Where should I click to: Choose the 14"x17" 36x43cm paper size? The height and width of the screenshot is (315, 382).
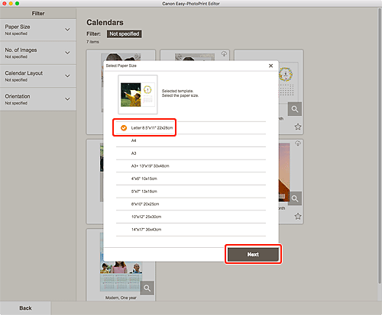pyautogui.click(x=191, y=230)
